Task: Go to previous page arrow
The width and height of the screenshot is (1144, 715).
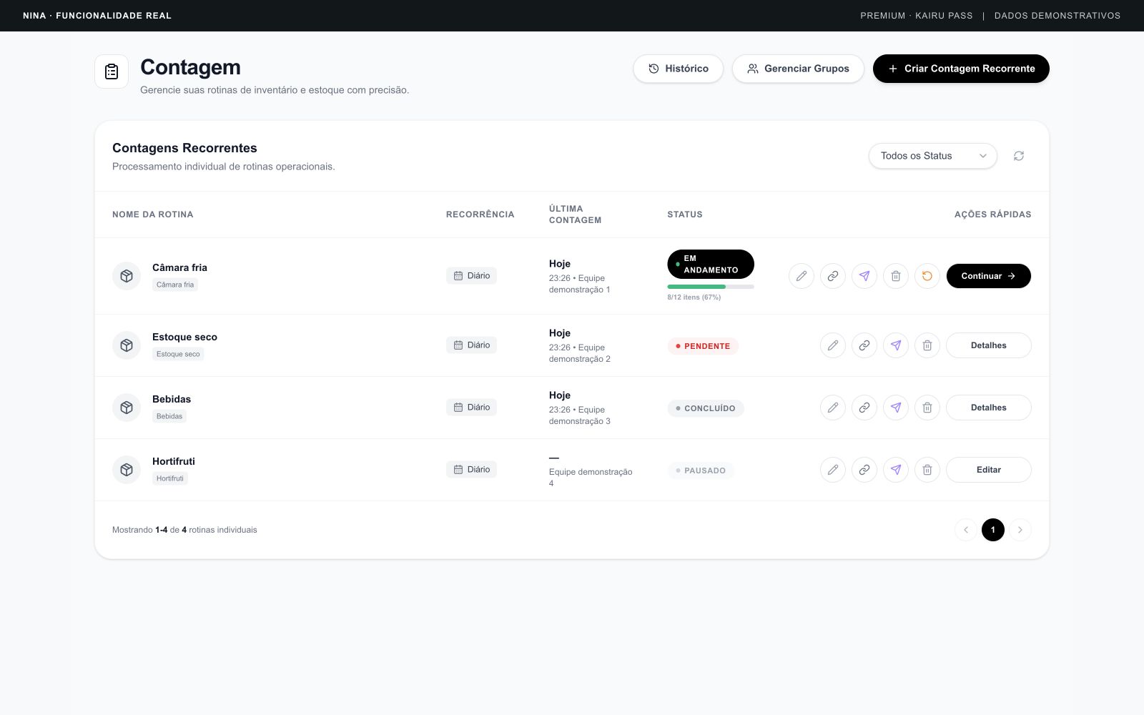Action: pyautogui.click(x=966, y=530)
